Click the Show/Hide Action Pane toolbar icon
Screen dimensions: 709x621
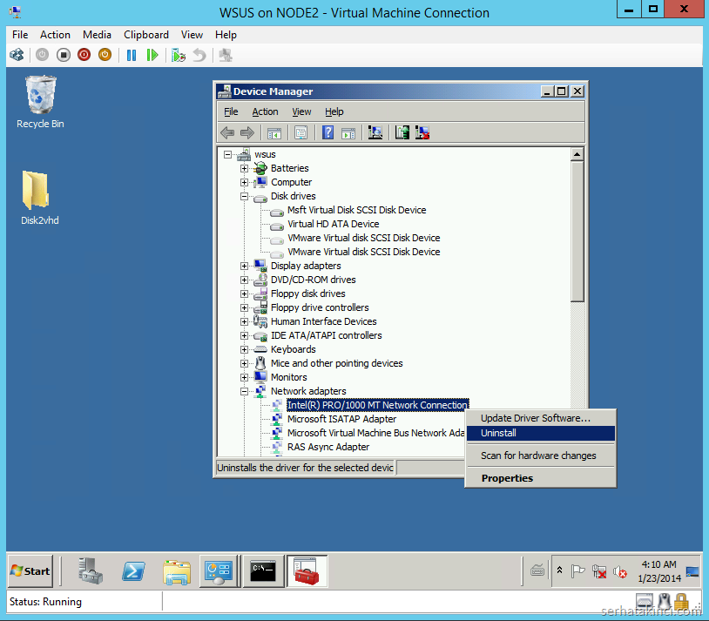pos(348,133)
